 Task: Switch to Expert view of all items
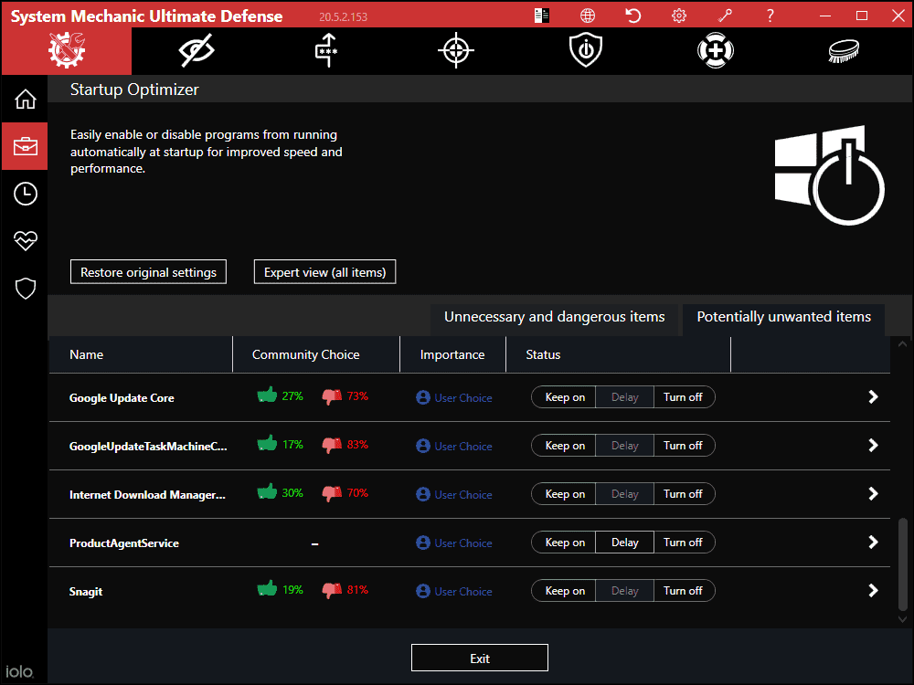point(324,271)
